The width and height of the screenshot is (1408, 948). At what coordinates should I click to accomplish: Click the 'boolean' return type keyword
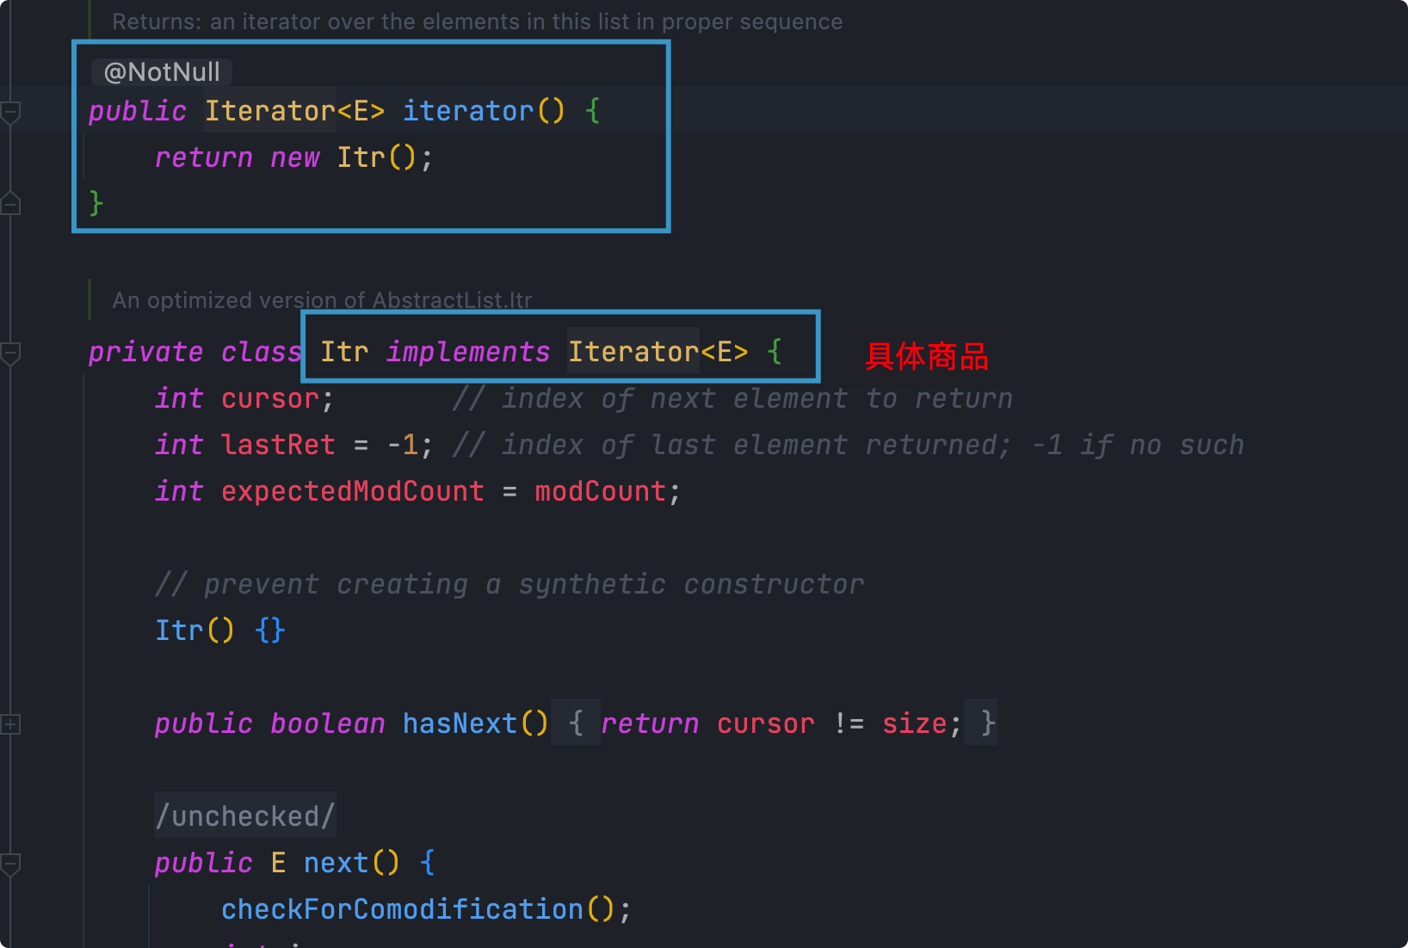327,723
